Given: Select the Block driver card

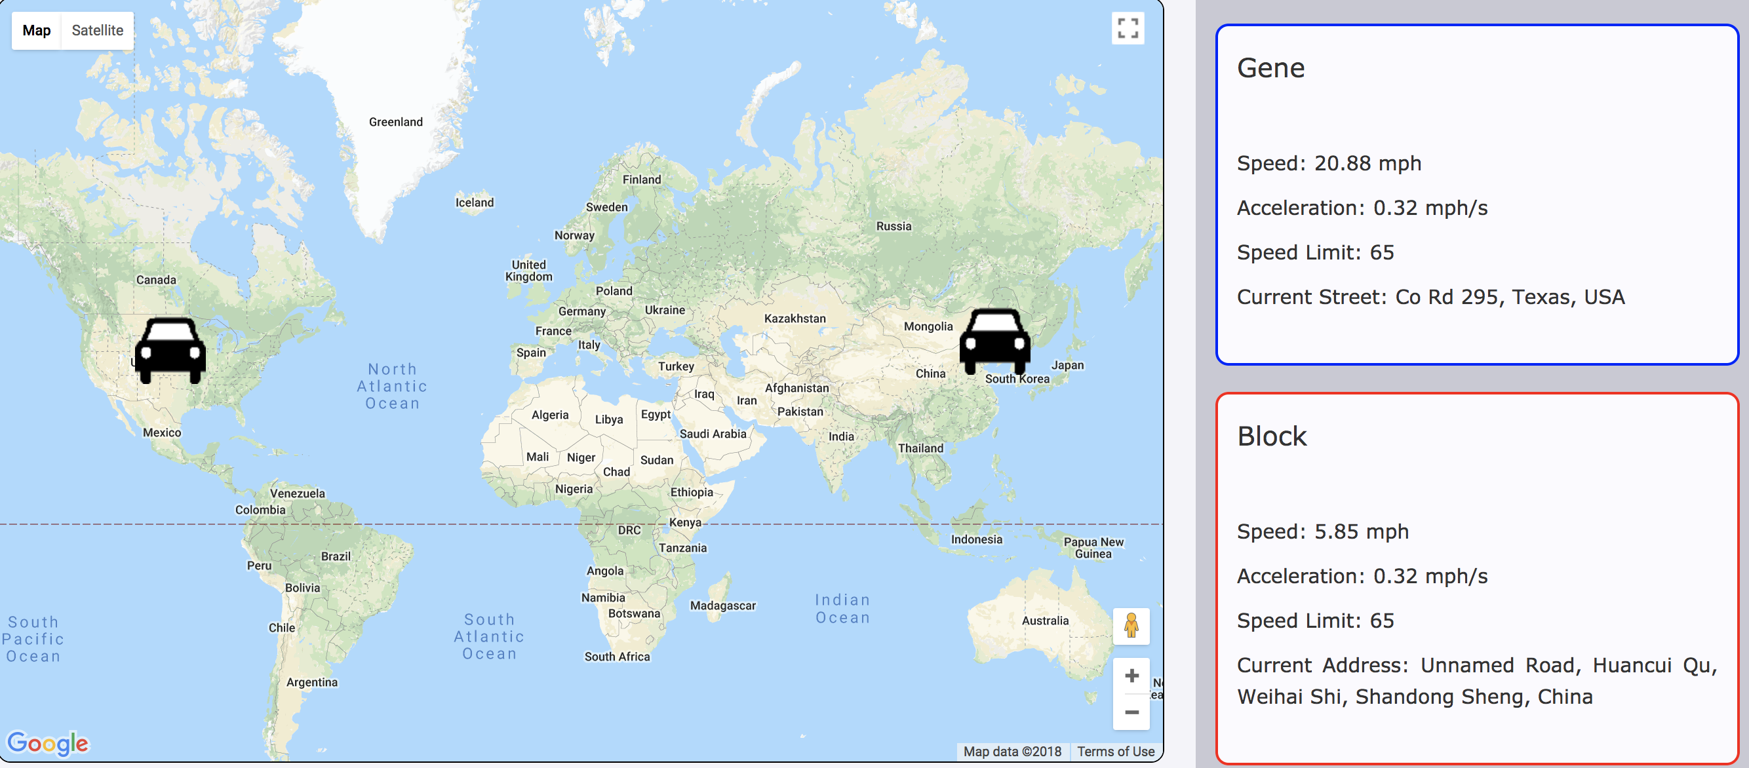Looking at the screenshot, I should (x=1476, y=578).
